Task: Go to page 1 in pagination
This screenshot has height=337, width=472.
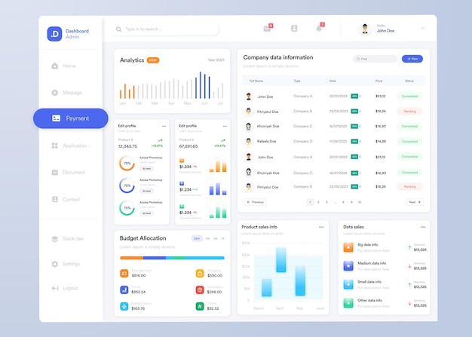Action: pos(310,202)
